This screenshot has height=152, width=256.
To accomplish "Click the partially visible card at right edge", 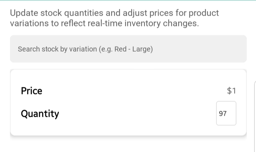I will [255, 114].
